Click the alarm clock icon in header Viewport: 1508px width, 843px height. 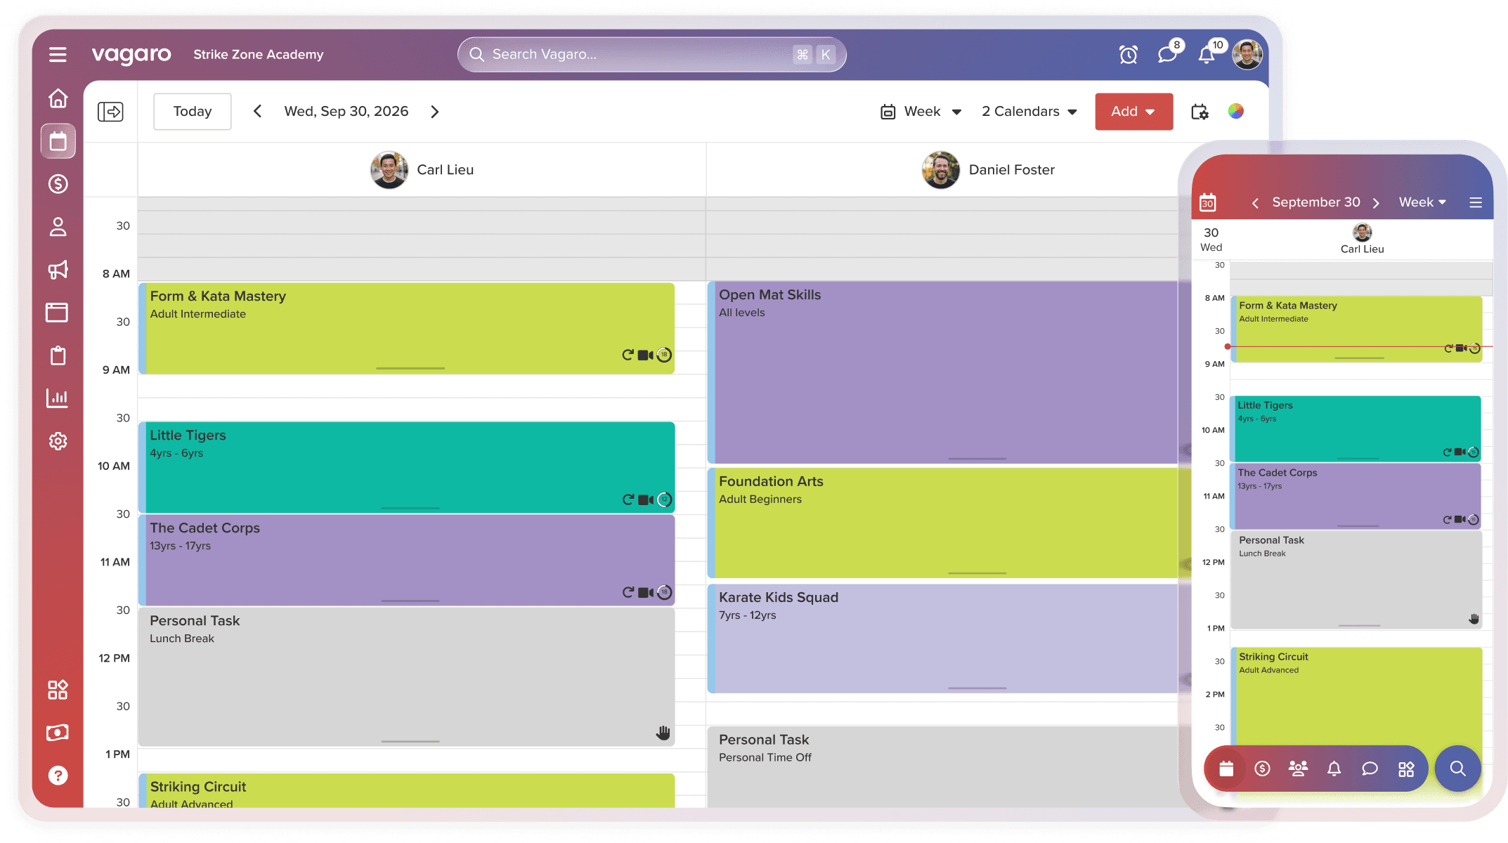coord(1129,55)
